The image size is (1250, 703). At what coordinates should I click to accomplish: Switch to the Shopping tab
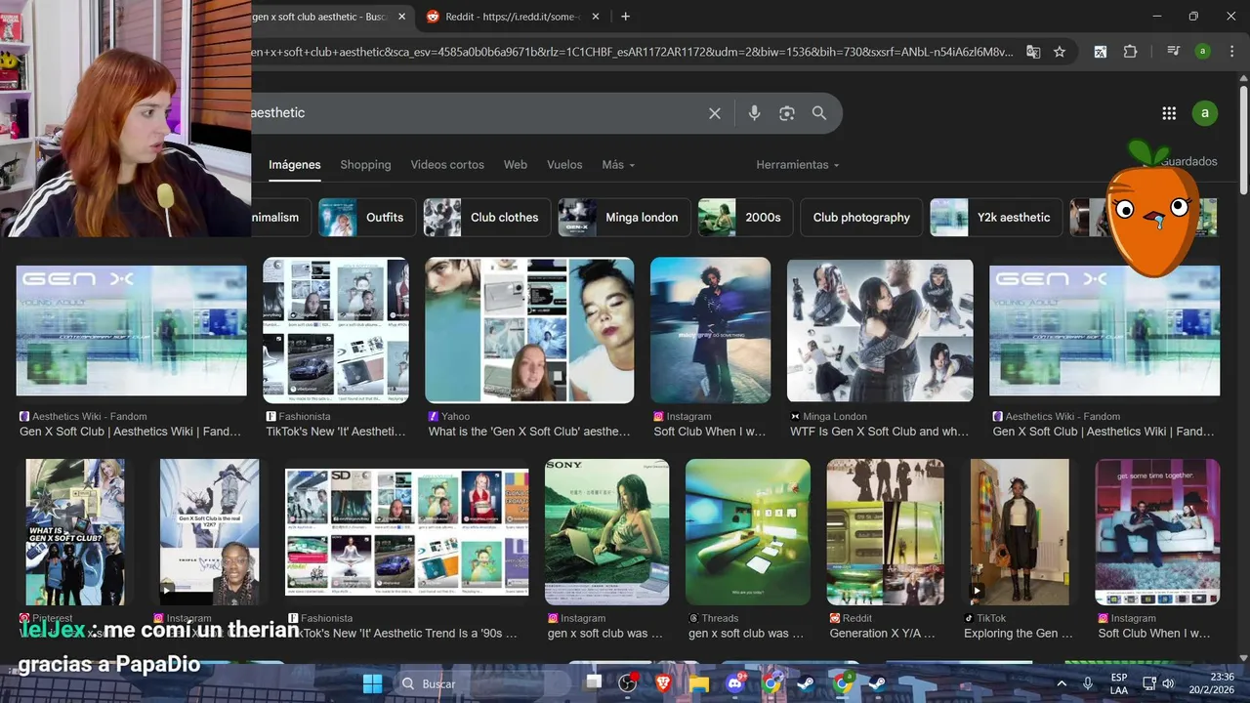click(x=365, y=165)
